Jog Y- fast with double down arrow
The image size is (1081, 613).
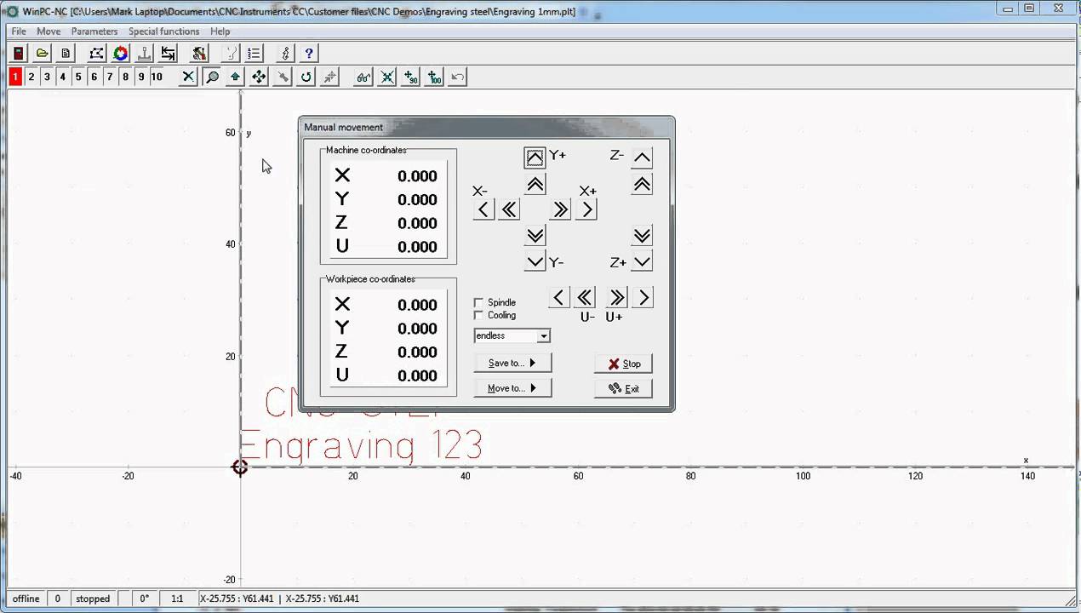click(535, 236)
